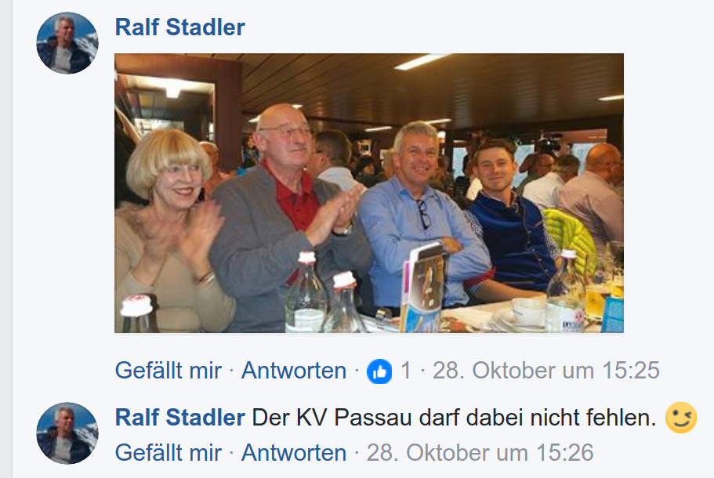The image size is (714, 478).
Task: Show who reacted via the '1' count
Action: coord(405,371)
